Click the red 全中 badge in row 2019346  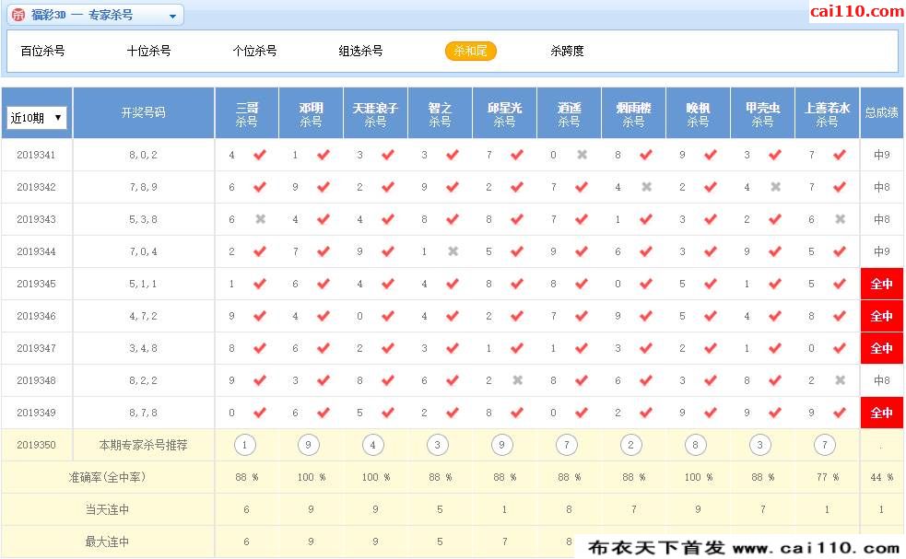[882, 316]
